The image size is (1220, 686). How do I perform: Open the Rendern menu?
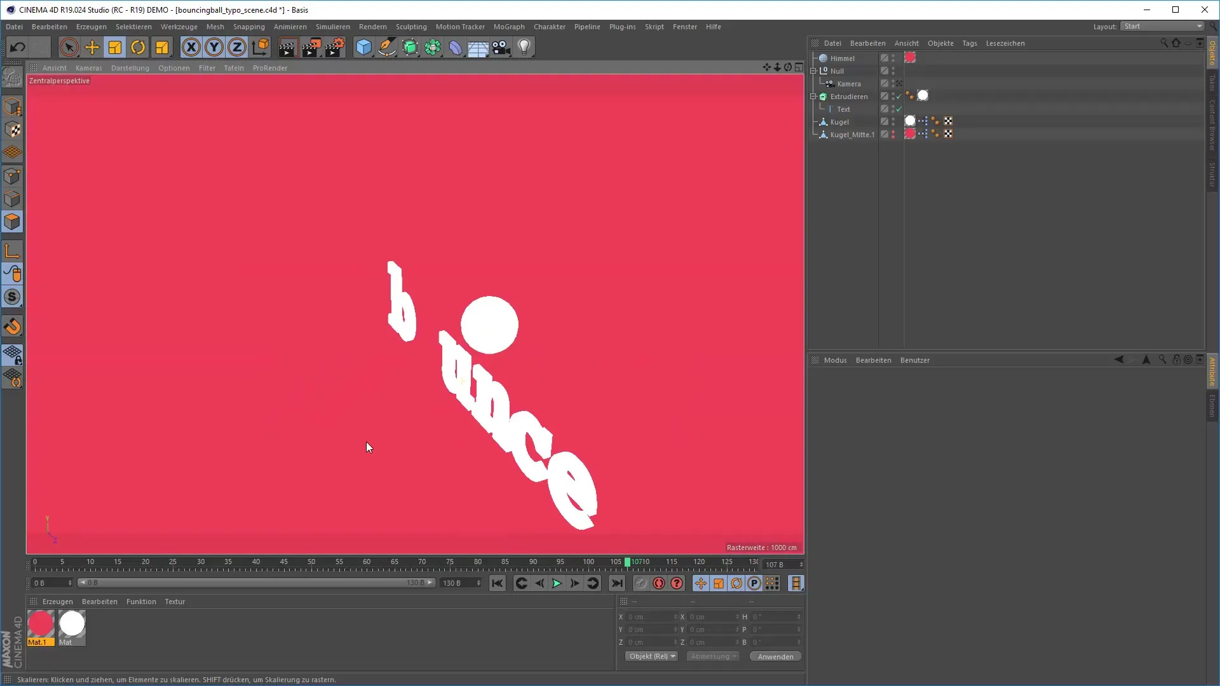[x=373, y=27]
